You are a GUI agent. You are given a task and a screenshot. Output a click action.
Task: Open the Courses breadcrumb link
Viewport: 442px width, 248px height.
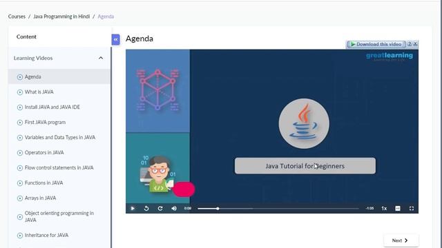pos(17,17)
